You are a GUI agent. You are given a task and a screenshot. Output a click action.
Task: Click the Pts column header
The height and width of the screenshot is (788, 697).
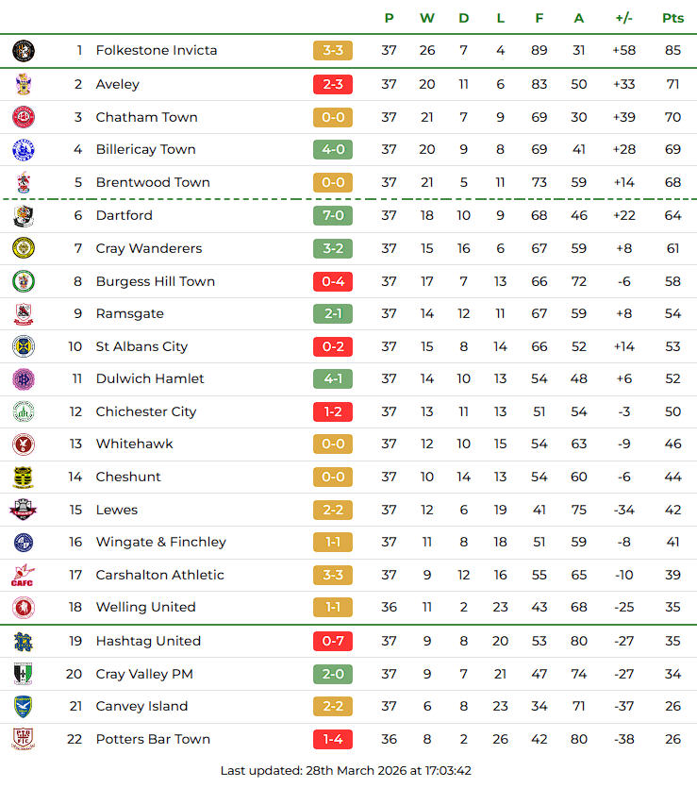point(672,18)
